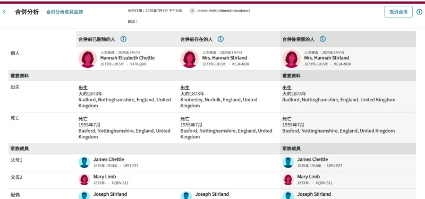
Task: Click Kimberley, Norfolk birthplace text
Action: point(219,102)
